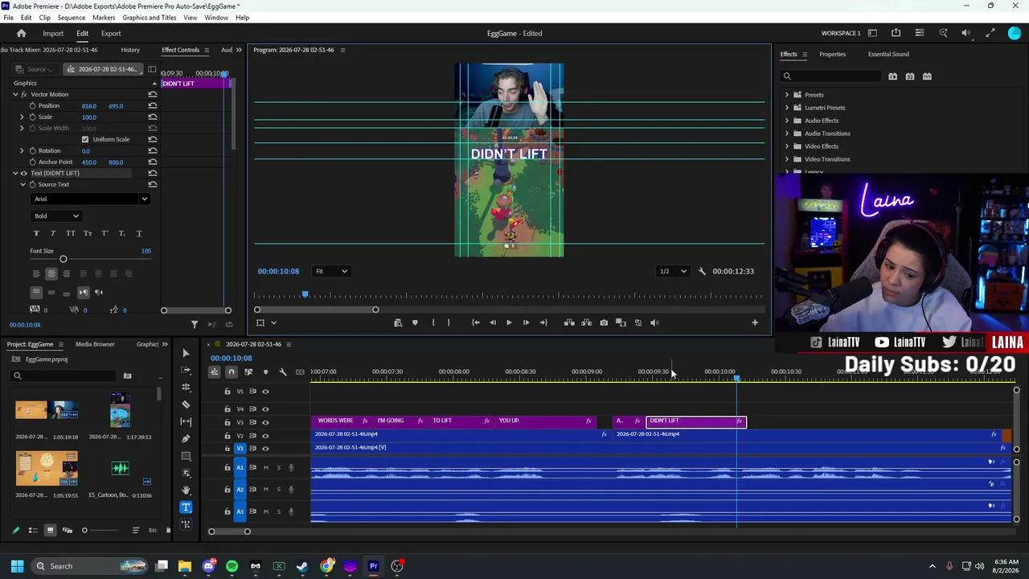This screenshot has width=1029, height=579.
Task: Click the Home icon in the header bar
Action: pyautogui.click(x=22, y=33)
